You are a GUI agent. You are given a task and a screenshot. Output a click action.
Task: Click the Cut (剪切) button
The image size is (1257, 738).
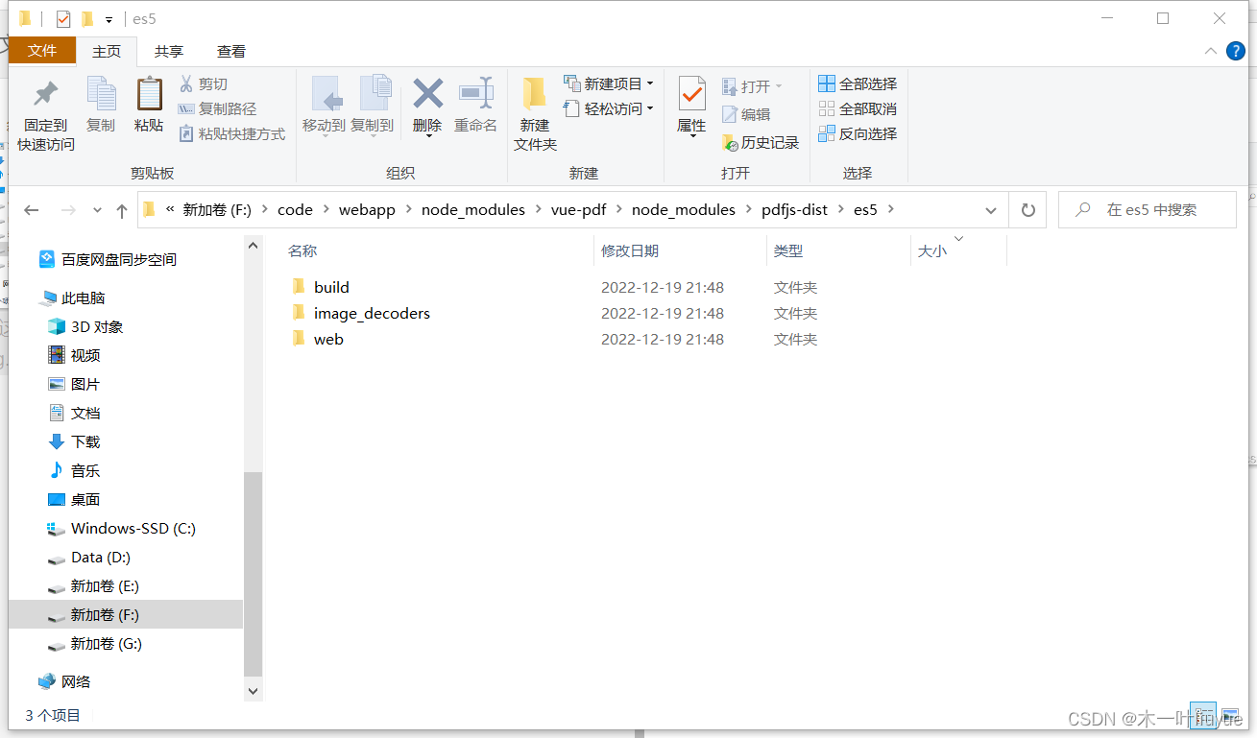point(204,84)
